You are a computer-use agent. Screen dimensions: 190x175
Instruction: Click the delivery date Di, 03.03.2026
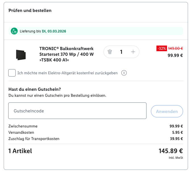tap(54, 31)
